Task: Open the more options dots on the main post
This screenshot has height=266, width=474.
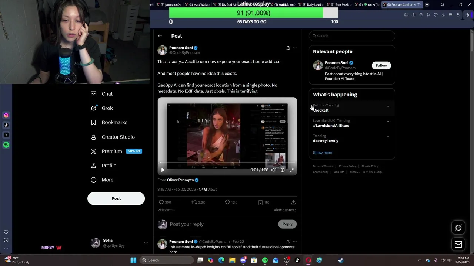Action: (x=295, y=48)
